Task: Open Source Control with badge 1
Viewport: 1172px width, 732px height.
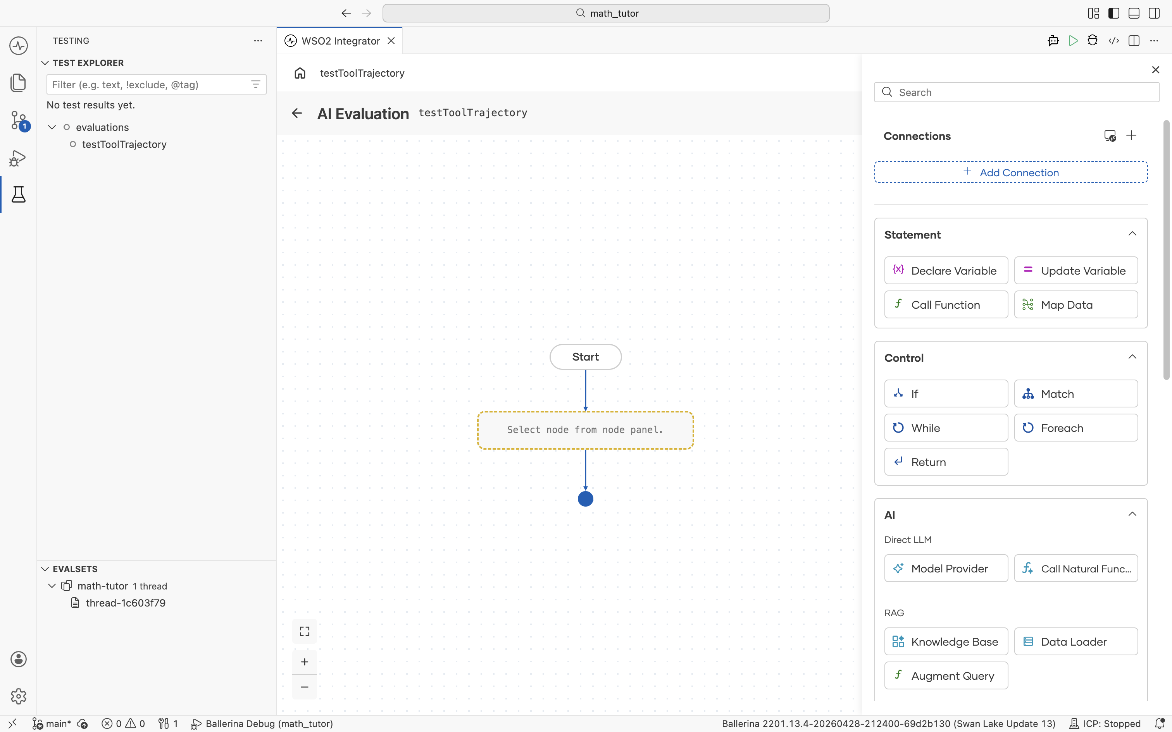Action: coord(19,120)
